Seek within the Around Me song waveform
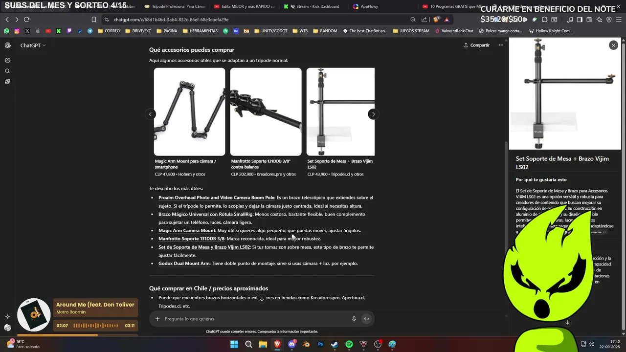This screenshot has width=626, height=352. coord(97,326)
